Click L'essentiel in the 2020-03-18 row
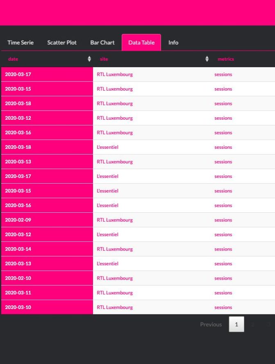 (x=107, y=147)
